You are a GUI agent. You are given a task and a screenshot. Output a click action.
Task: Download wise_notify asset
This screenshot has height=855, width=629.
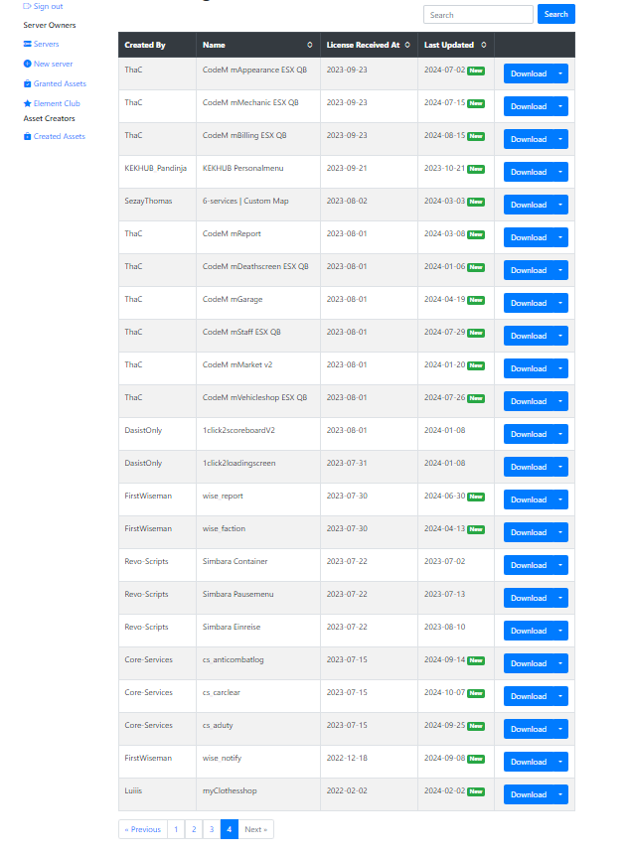tap(528, 762)
